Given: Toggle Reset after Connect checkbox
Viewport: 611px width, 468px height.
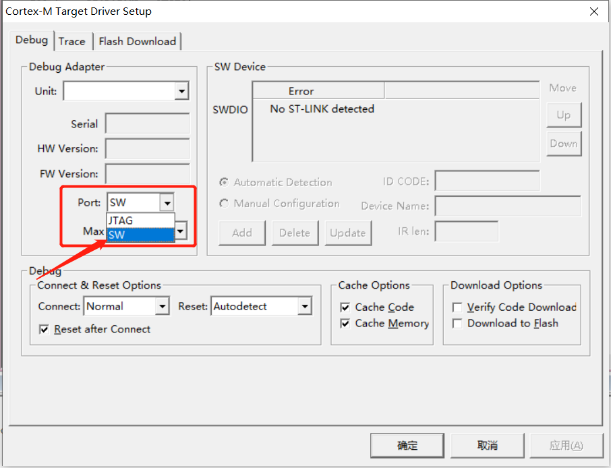Looking at the screenshot, I should point(44,330).
